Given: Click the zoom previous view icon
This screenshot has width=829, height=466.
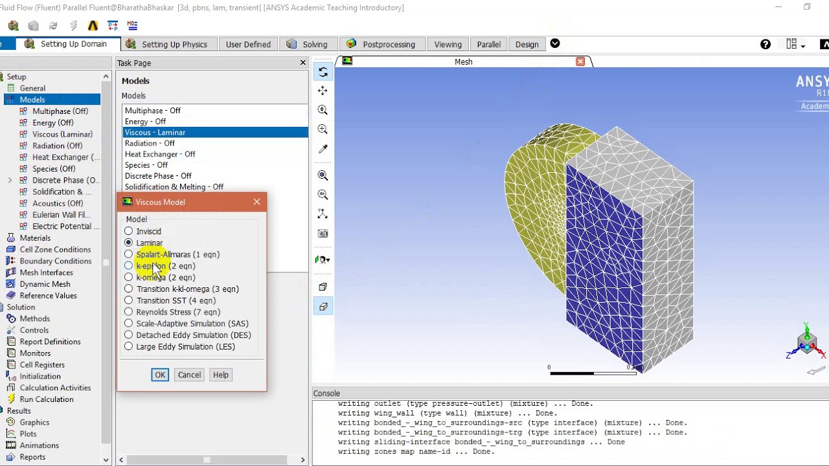Looking at the screenshot, I should click(323, 194).
